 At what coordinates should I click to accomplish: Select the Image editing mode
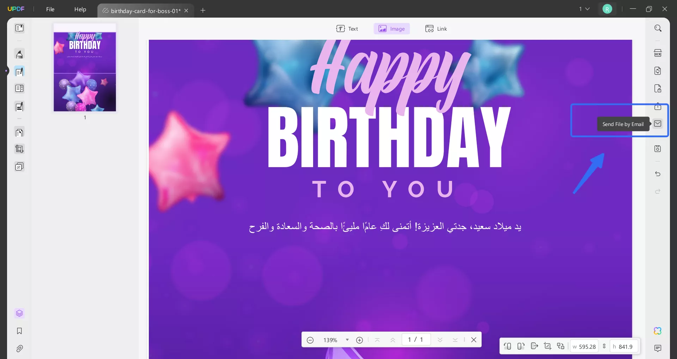point(391,29)
